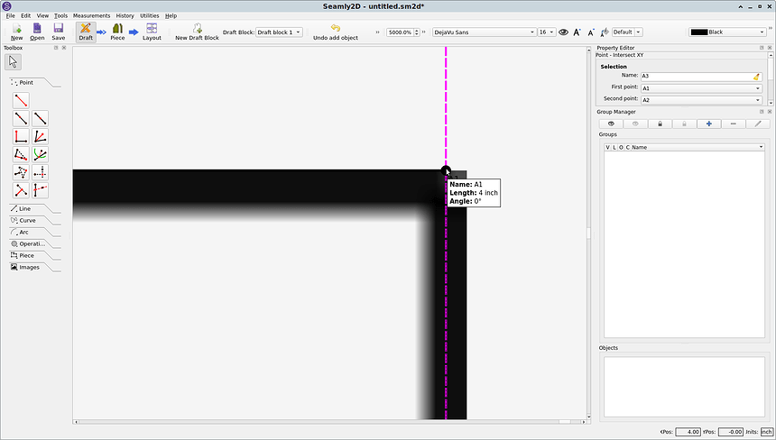776x440 pixels.
Task: Pick the point intersect arc and line tool
Action: pos(40,154)
